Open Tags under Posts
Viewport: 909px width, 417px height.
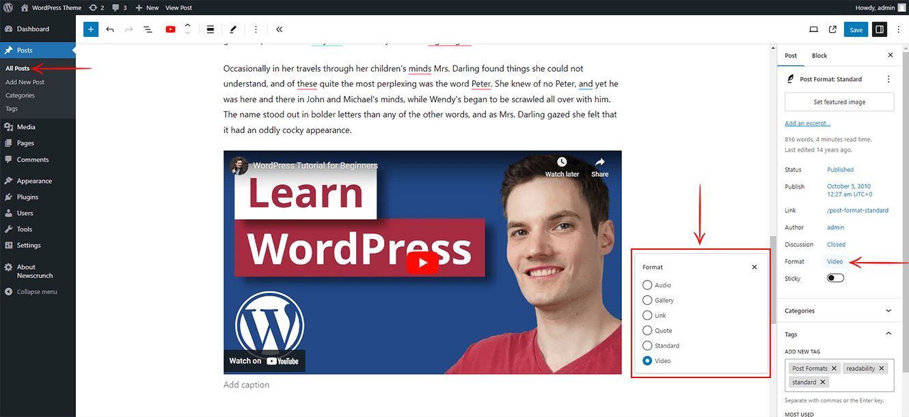pos(12,109)
